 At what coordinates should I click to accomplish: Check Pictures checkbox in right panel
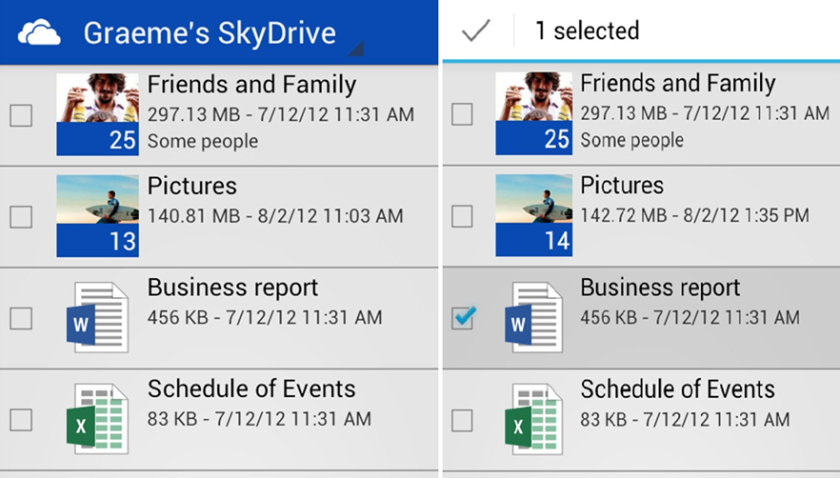coord(462,216)
